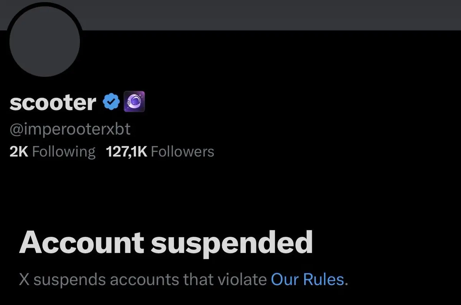Open the grey circular profile avatar

[45, 41]
